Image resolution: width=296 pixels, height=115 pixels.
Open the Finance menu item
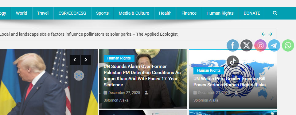pyautogui.click(x=189, y=13)
